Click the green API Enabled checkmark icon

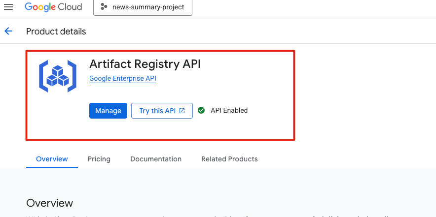[201, 110]
